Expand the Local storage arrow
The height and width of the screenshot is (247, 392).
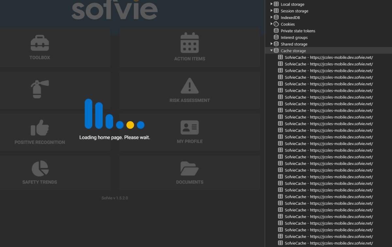tap(271, 4)
